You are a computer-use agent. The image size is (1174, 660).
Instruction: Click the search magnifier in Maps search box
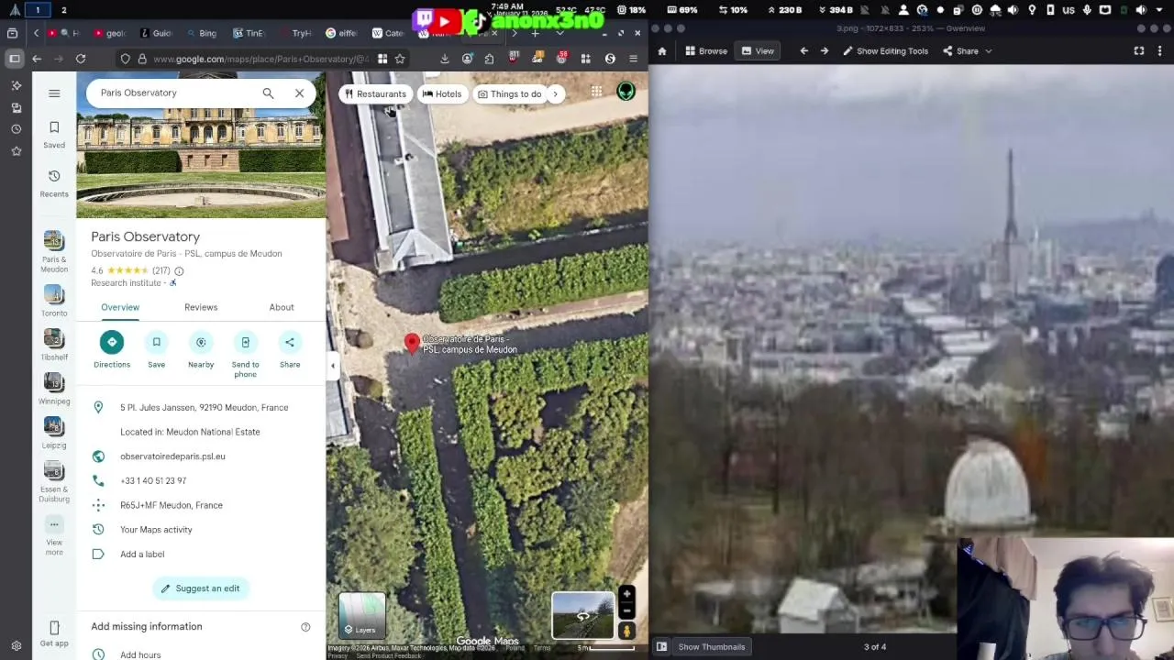268,93
